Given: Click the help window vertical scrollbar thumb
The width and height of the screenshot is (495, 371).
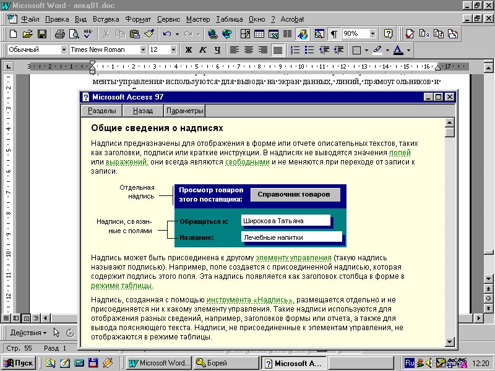Looking at the screenshot, I should (x=450, y=132).
